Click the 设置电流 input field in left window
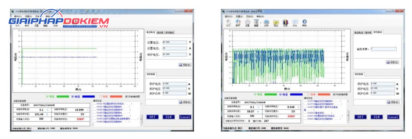 tap(175, 48)
